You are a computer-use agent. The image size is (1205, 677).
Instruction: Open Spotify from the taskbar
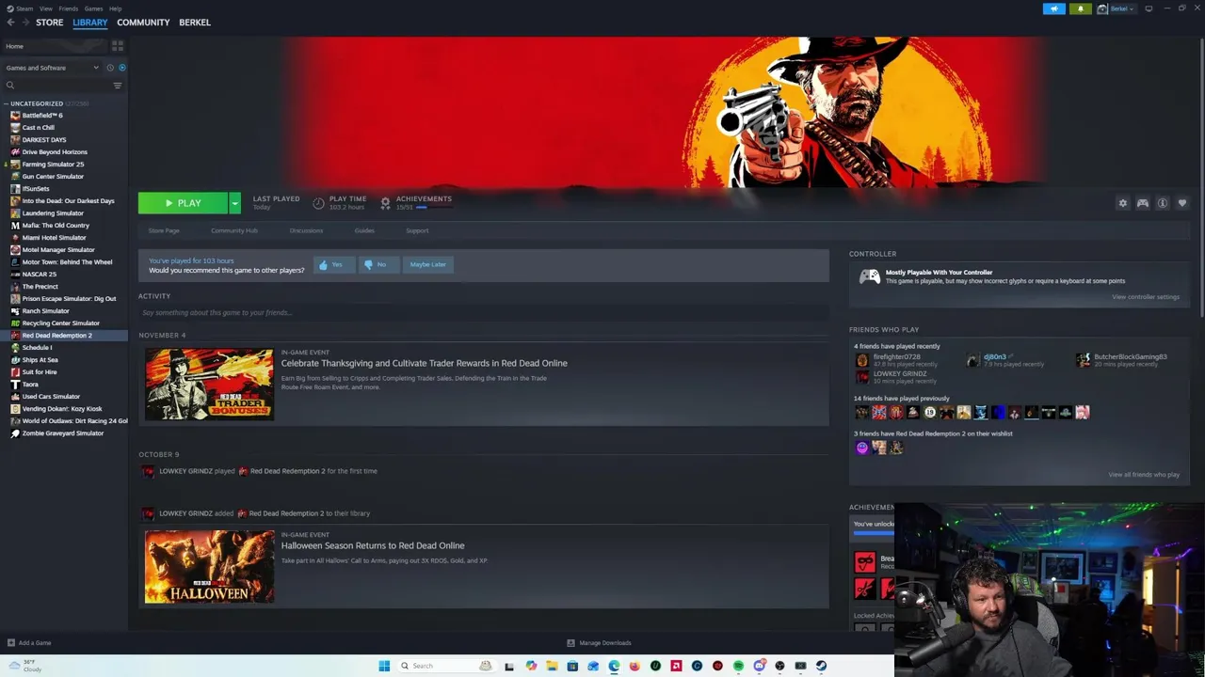(738, 666)
